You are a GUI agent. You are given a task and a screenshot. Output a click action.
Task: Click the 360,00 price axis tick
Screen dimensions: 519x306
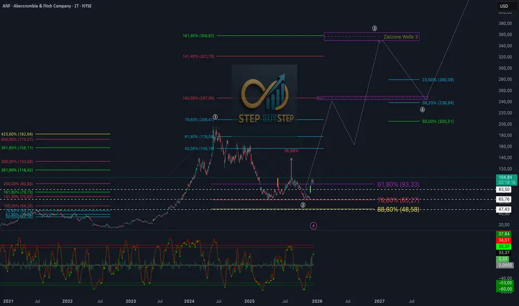[x=505, y=34]
